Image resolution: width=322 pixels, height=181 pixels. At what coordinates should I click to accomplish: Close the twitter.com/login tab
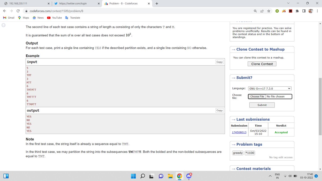tap(99, 3)
